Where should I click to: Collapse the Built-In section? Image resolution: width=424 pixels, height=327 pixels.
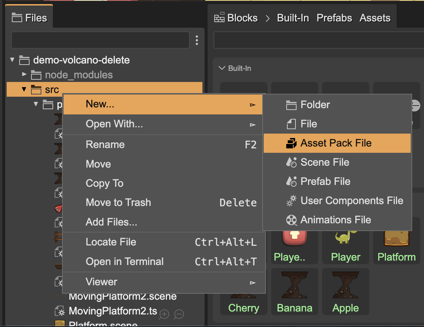pyautogui.click(x=222, y=68)
